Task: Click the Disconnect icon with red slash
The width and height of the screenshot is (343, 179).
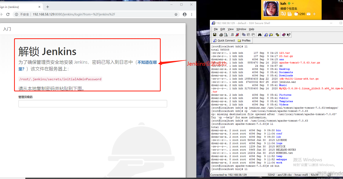Action: coord(237,35)
